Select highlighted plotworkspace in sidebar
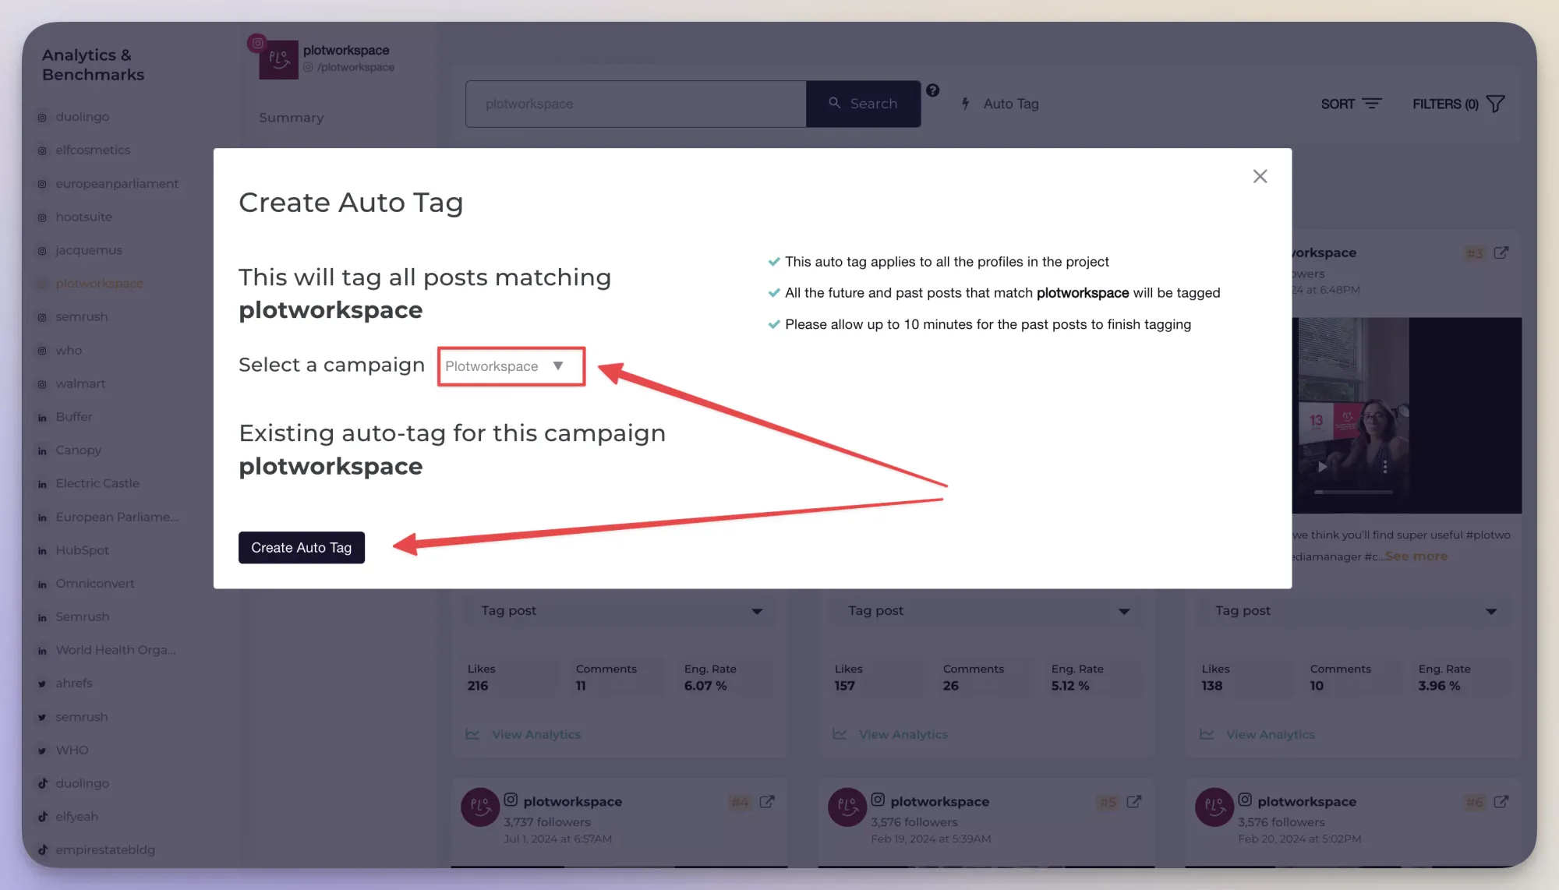Screen dimensions: 1559x890 pyautogui.click(x=99, y=284)
